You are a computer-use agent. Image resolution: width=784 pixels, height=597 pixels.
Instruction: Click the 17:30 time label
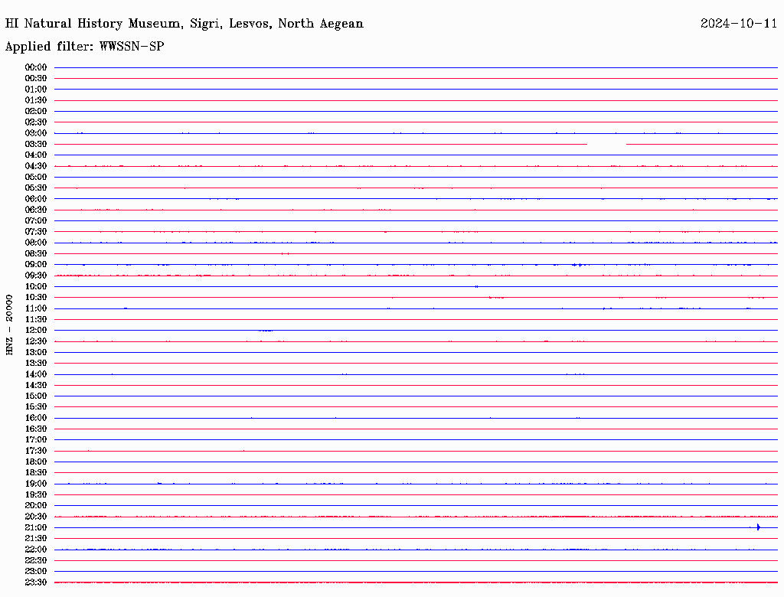pos(36,451)
